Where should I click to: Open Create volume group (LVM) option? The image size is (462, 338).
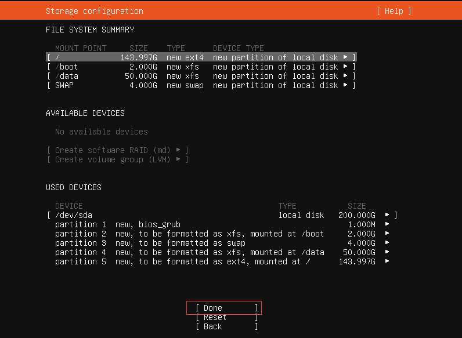pyautogui.click(x=117, y=159)
